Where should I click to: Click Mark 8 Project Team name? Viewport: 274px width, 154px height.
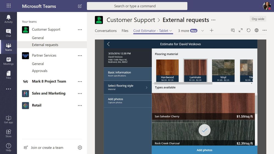point(49,81)
